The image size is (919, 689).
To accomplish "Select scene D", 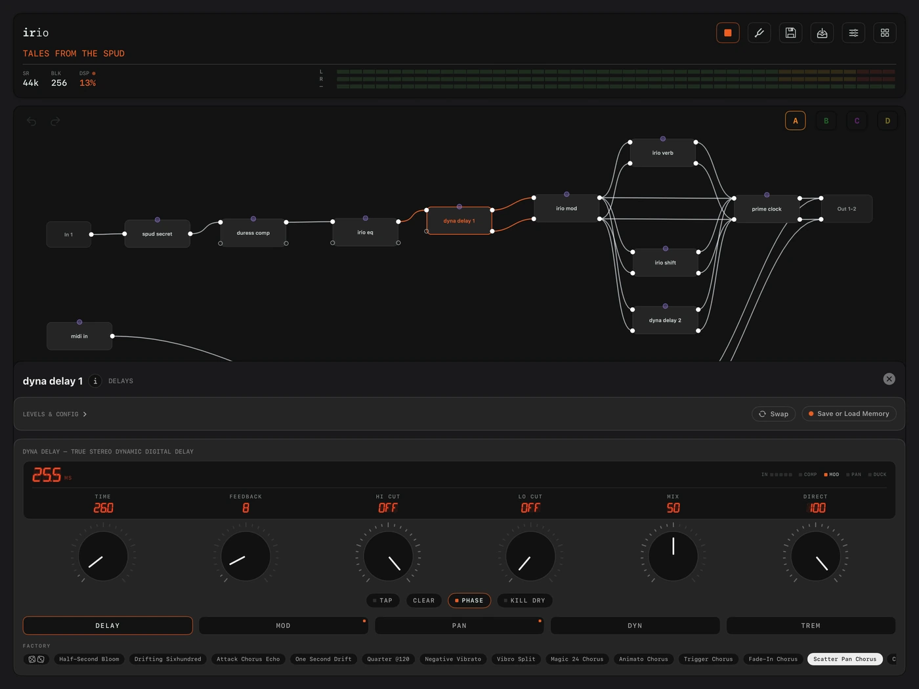I will pyautogui.click(x=887, y=121).
